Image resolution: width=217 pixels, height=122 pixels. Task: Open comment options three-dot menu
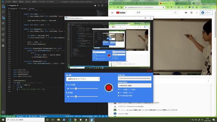(209, 81)
